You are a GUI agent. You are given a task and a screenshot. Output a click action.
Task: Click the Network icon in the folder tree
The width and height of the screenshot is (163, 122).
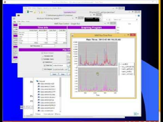click(37, 81)
